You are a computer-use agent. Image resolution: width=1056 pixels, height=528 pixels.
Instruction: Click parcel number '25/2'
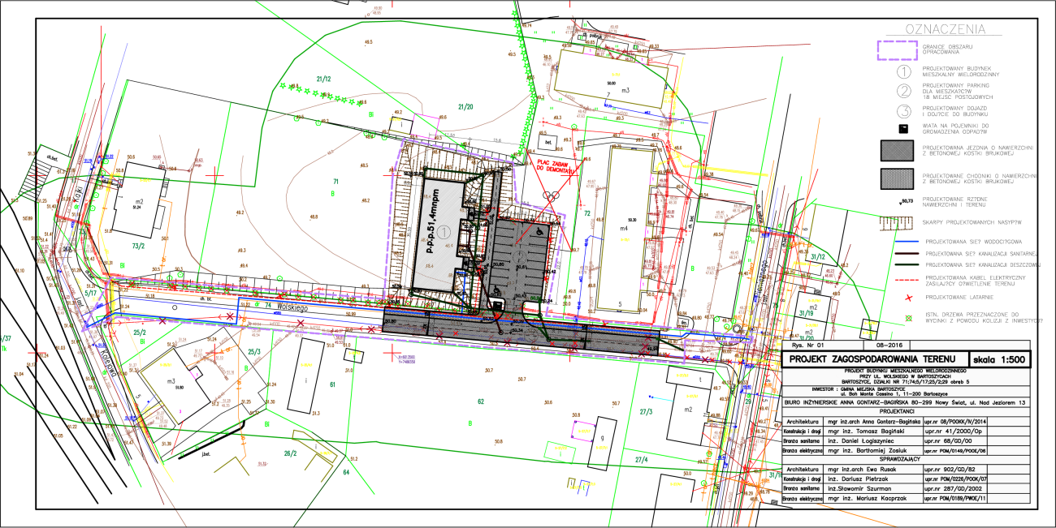140,333
